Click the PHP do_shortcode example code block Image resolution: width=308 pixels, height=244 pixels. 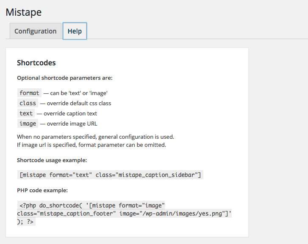click(124, 213)
